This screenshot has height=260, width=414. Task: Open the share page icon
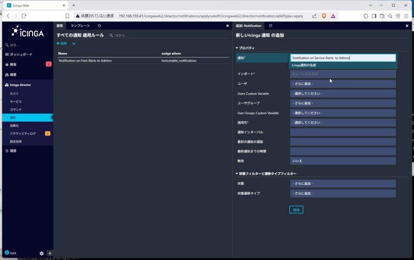(x=314, y=16)
